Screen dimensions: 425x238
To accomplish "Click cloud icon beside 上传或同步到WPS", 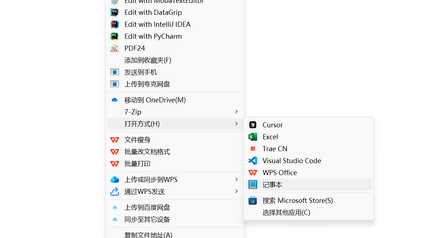I will point(115,179).
